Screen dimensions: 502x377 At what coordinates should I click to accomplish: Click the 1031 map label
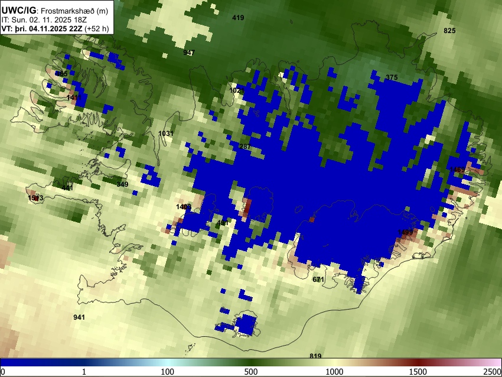[x=166, y=133]
